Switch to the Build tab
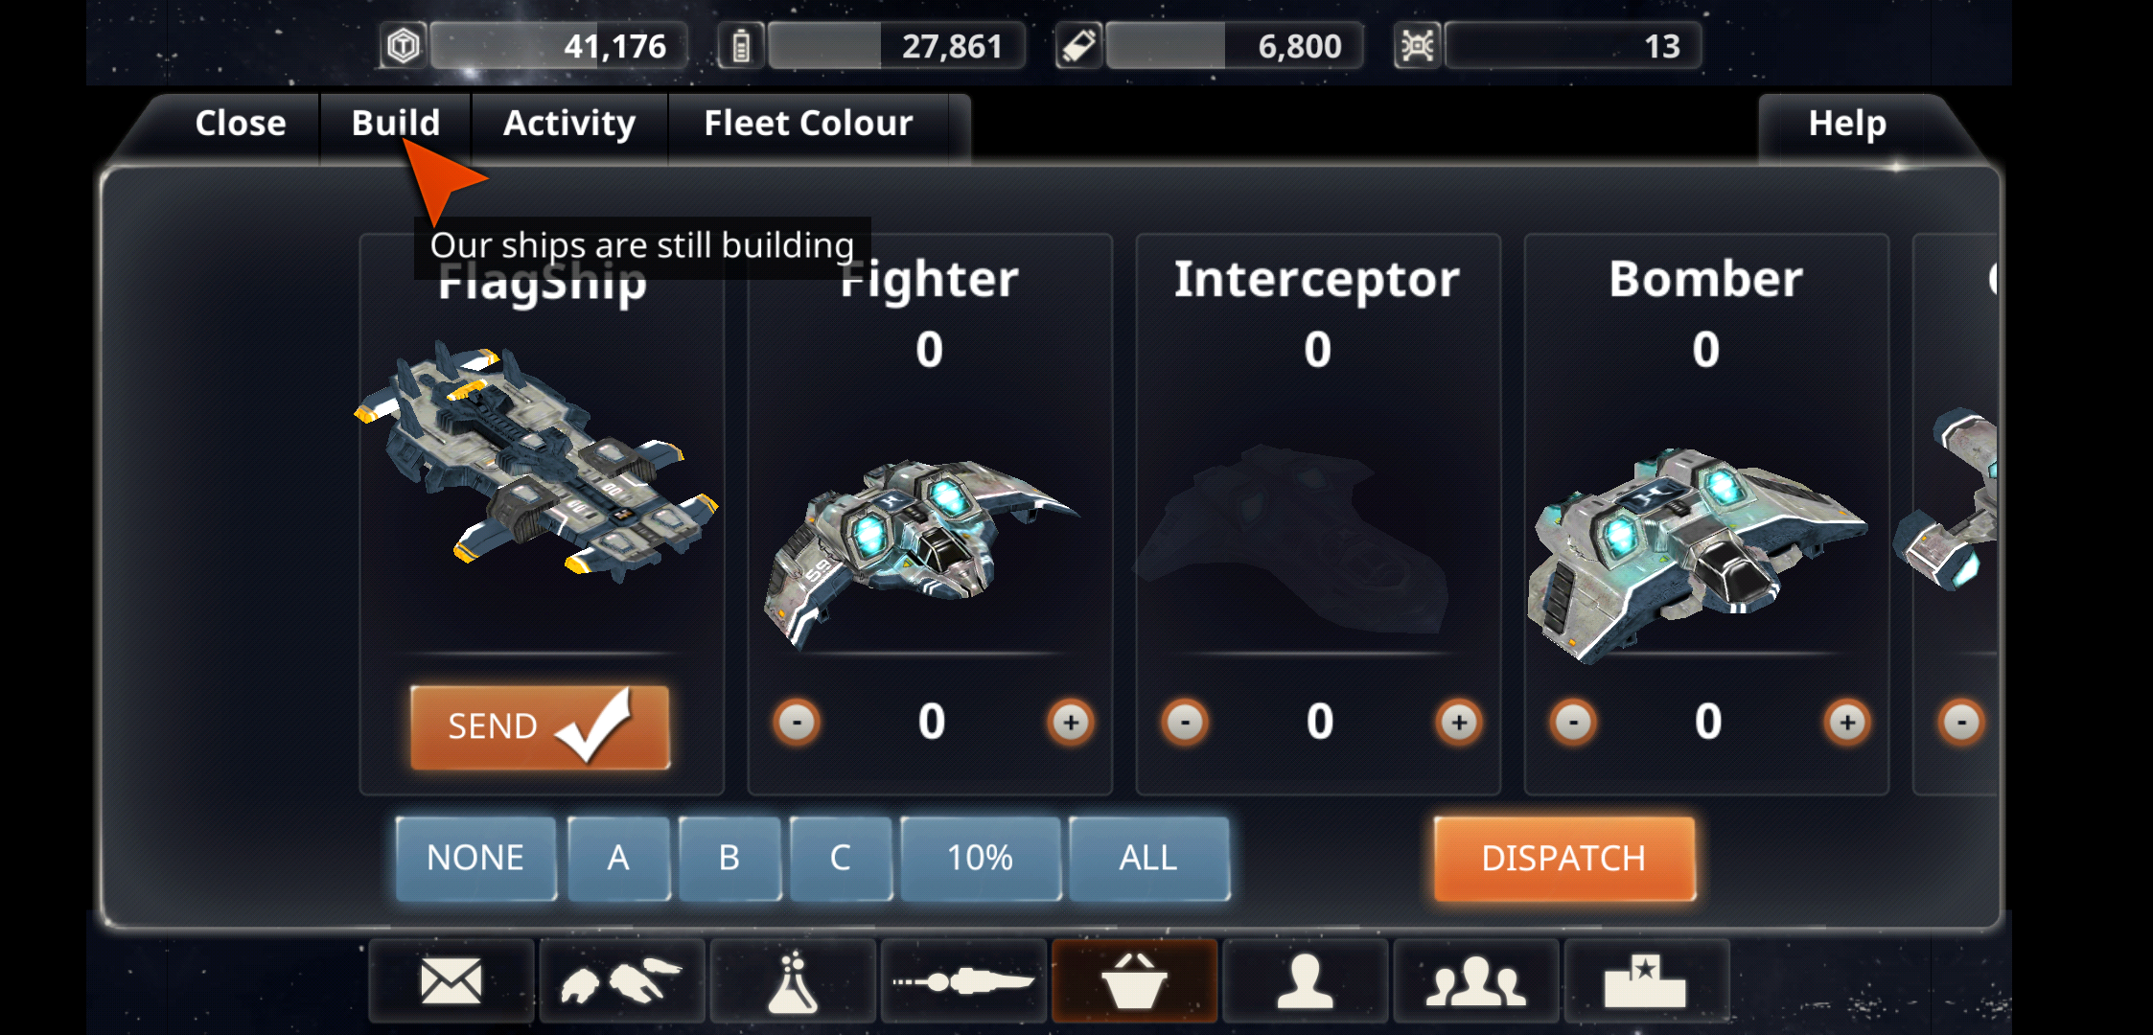This screenshot has width=2153, height=1035. 396,124
